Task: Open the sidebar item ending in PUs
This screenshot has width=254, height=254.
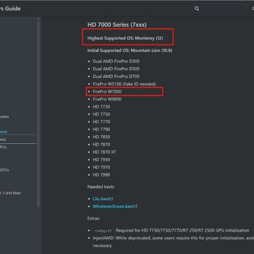Action: click(3, 147)
